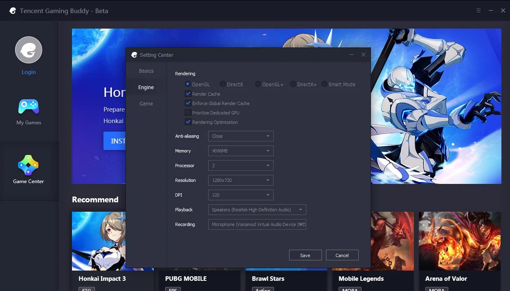
Task: Open the Game Center icon
Action: [x=28, y=165]
